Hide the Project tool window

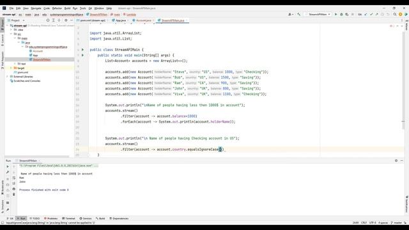coord(72,20)
